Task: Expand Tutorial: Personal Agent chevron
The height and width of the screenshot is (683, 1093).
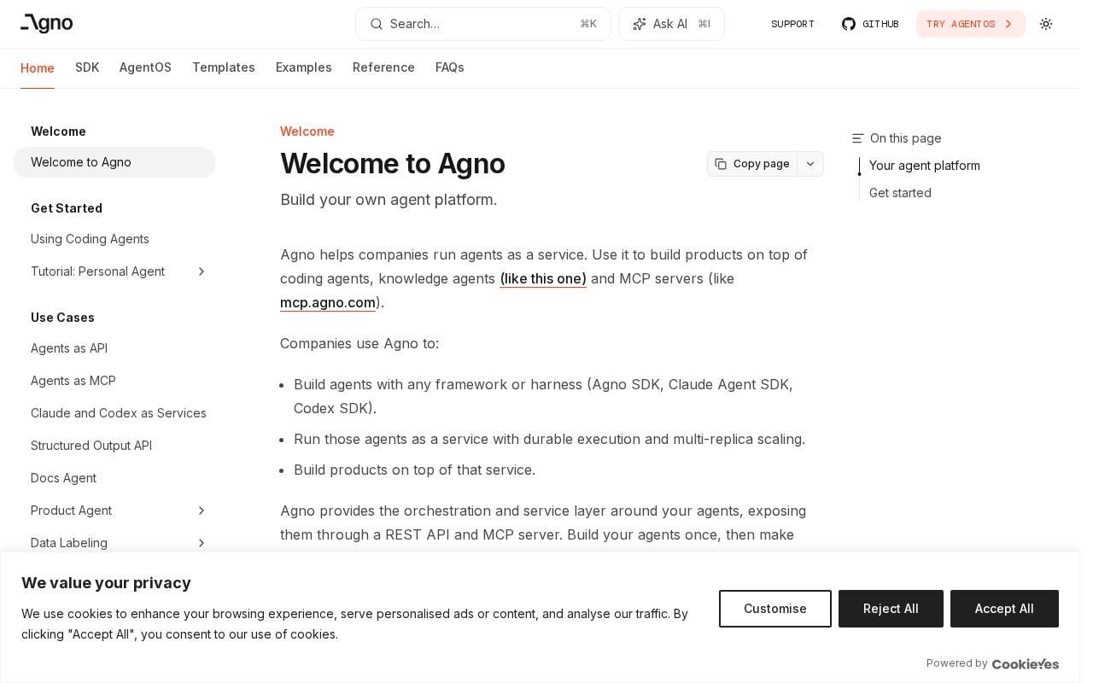Action: (x=202, y=271)
